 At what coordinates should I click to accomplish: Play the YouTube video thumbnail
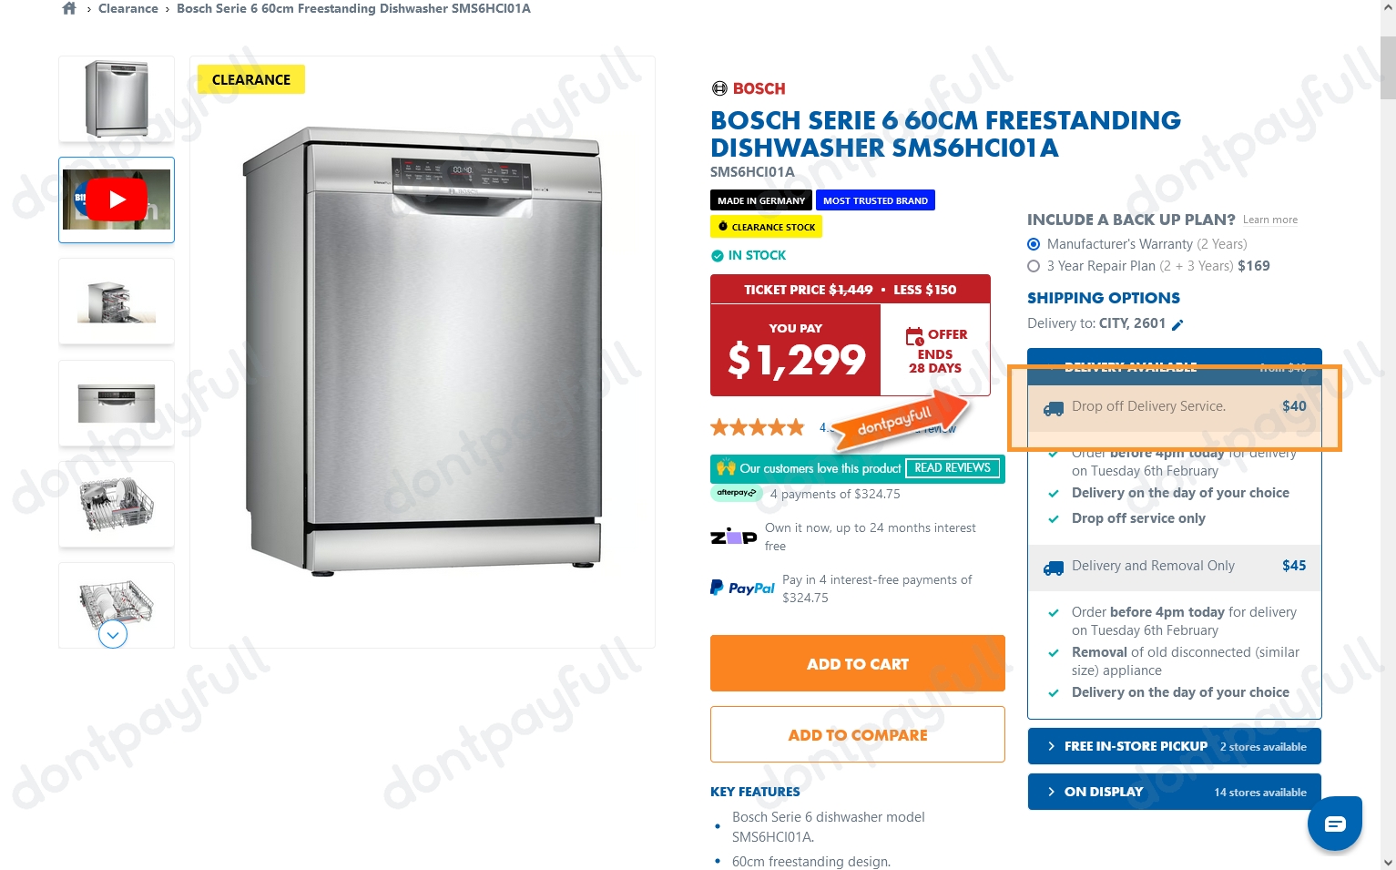pos(117,200)
